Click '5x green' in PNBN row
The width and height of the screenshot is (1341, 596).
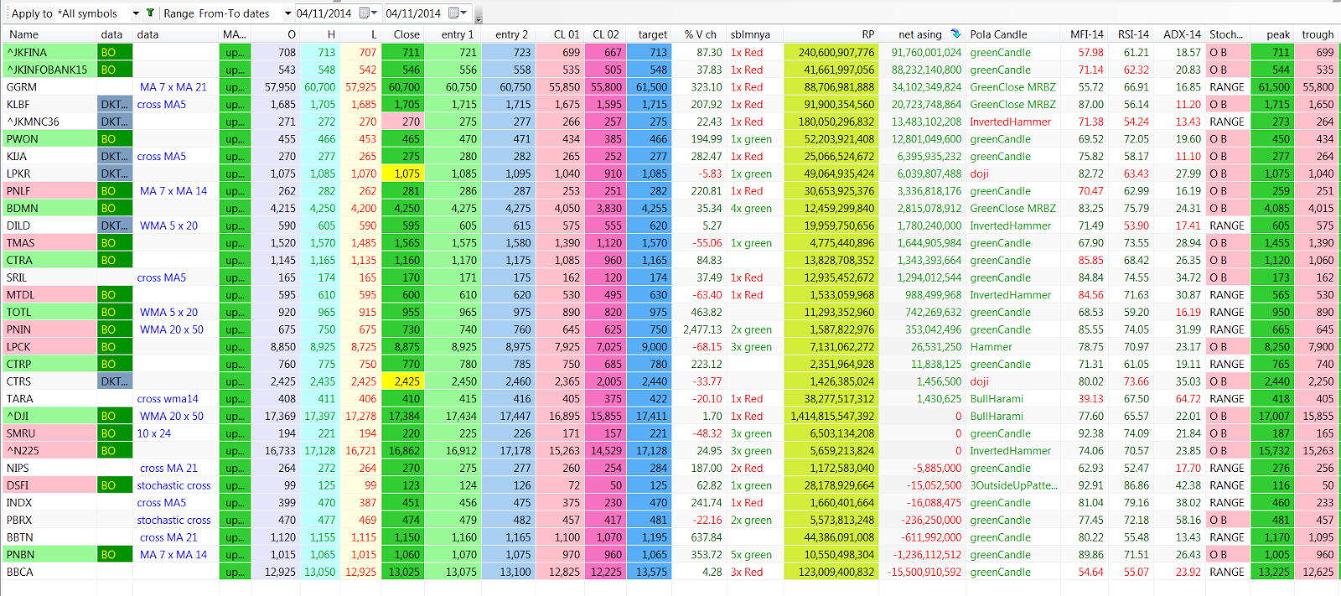pyautogui.click(x=751, y=555)
